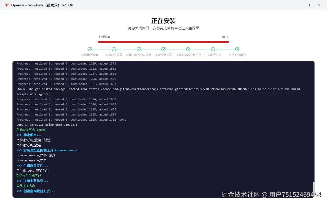Click the 检测运行环境 step checkmark icon
This screenshot has height=204, width=327.
90,49
